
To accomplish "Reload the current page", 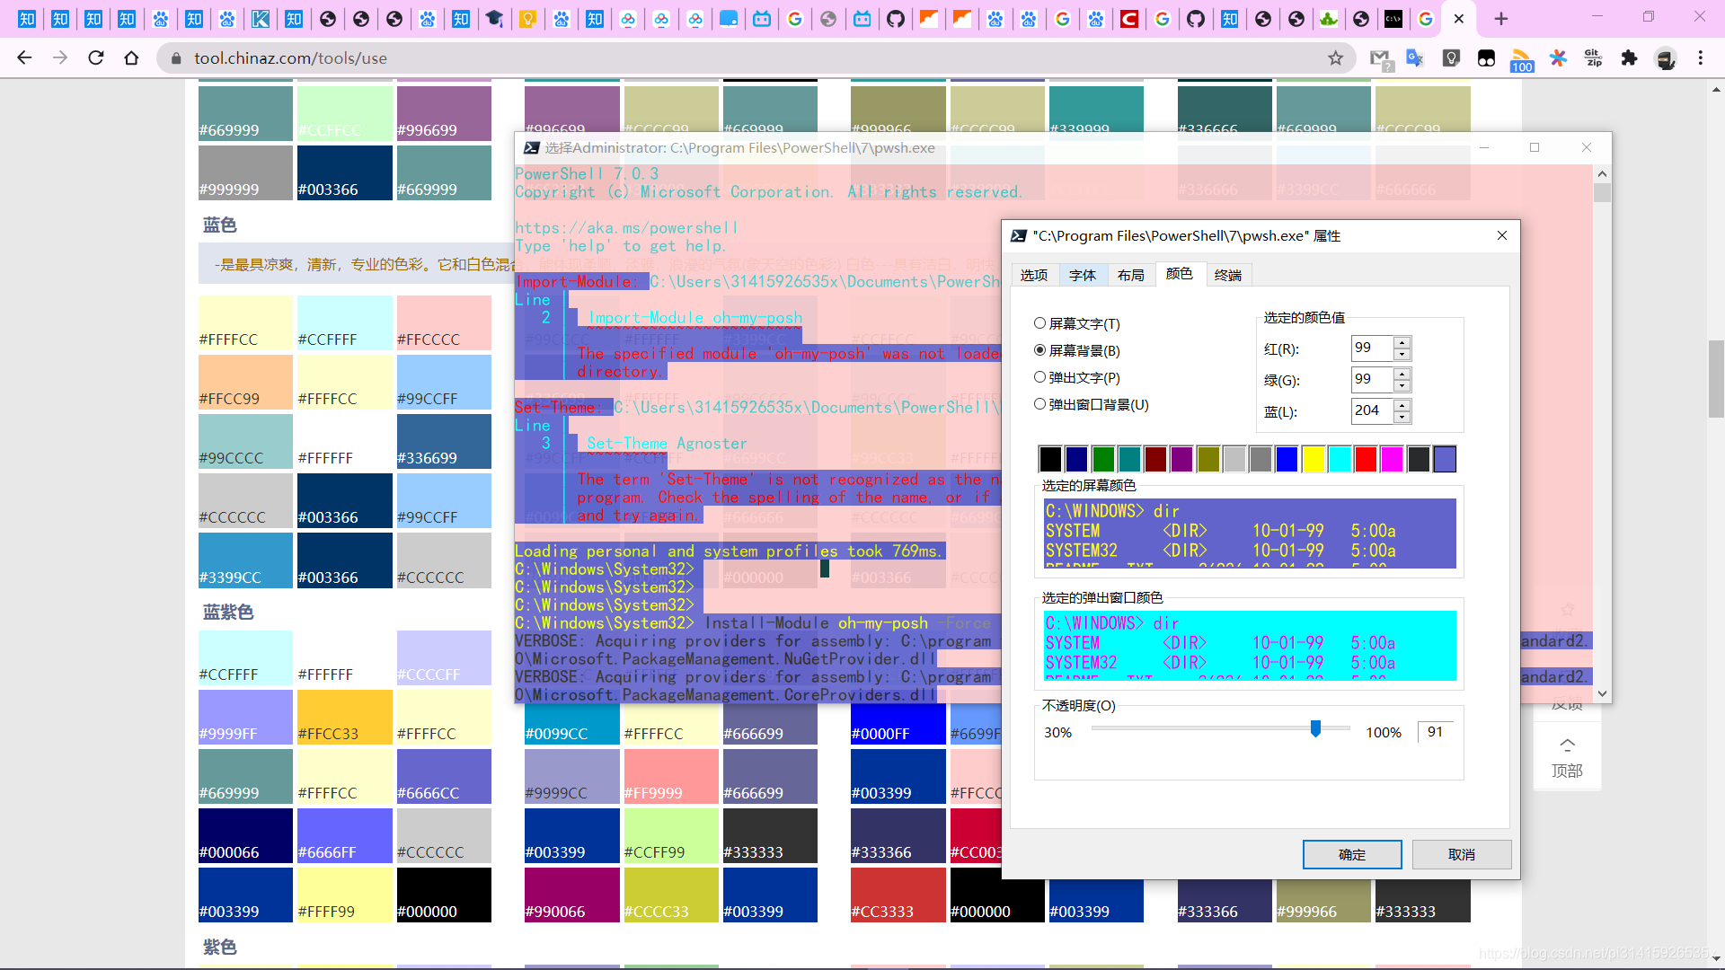I will tap(96, 58).
